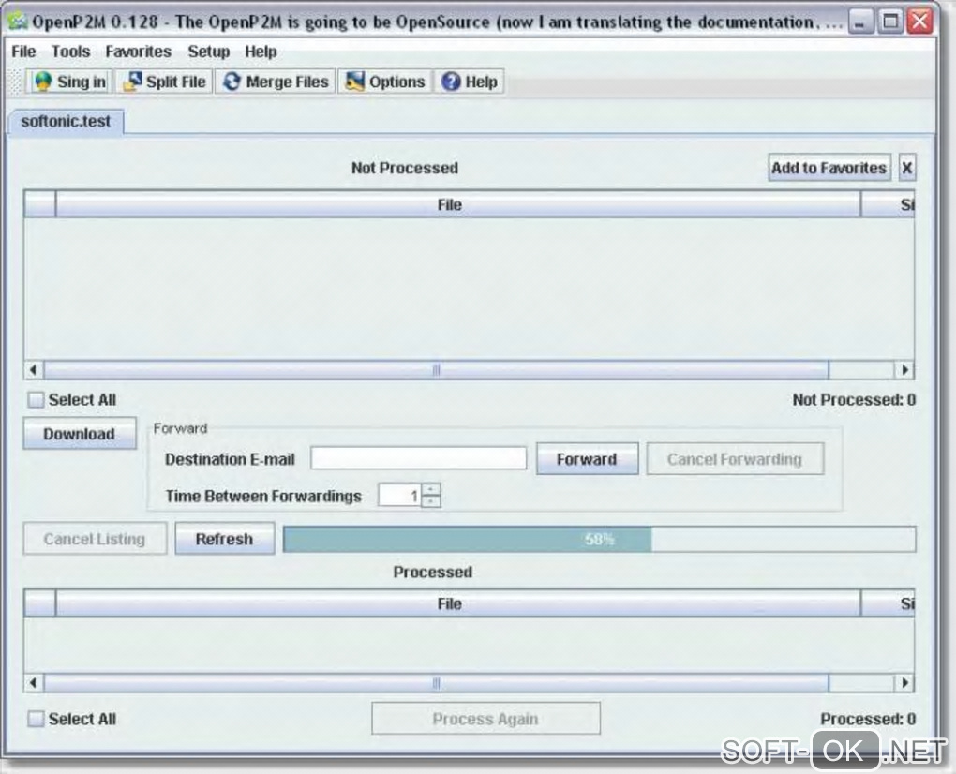Focus the Destination E-mail field
Image resolution: width=956 pixels, height=774 pixels.
point(418,458)
